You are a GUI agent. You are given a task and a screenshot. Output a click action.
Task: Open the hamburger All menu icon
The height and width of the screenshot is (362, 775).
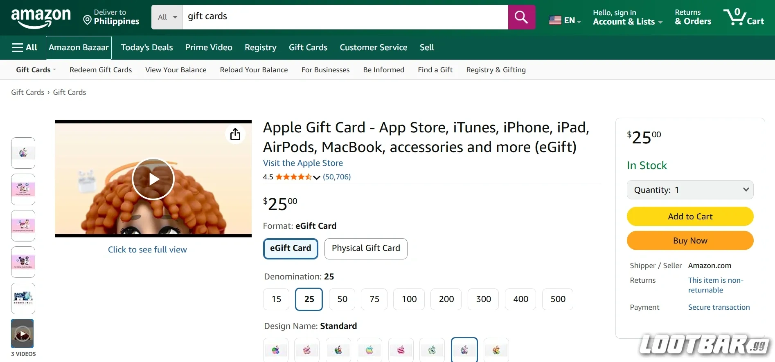17,47
